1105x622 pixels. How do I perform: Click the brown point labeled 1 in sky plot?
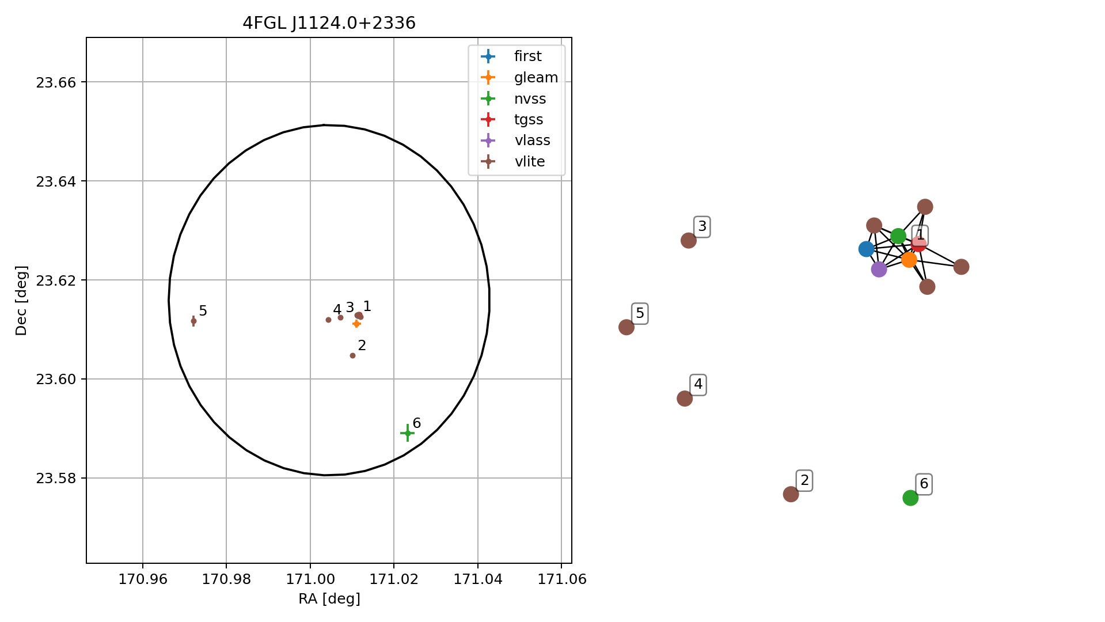(x=359, y=316)
